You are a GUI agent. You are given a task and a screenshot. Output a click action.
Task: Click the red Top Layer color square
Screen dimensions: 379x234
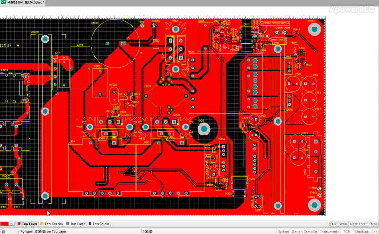19,224
